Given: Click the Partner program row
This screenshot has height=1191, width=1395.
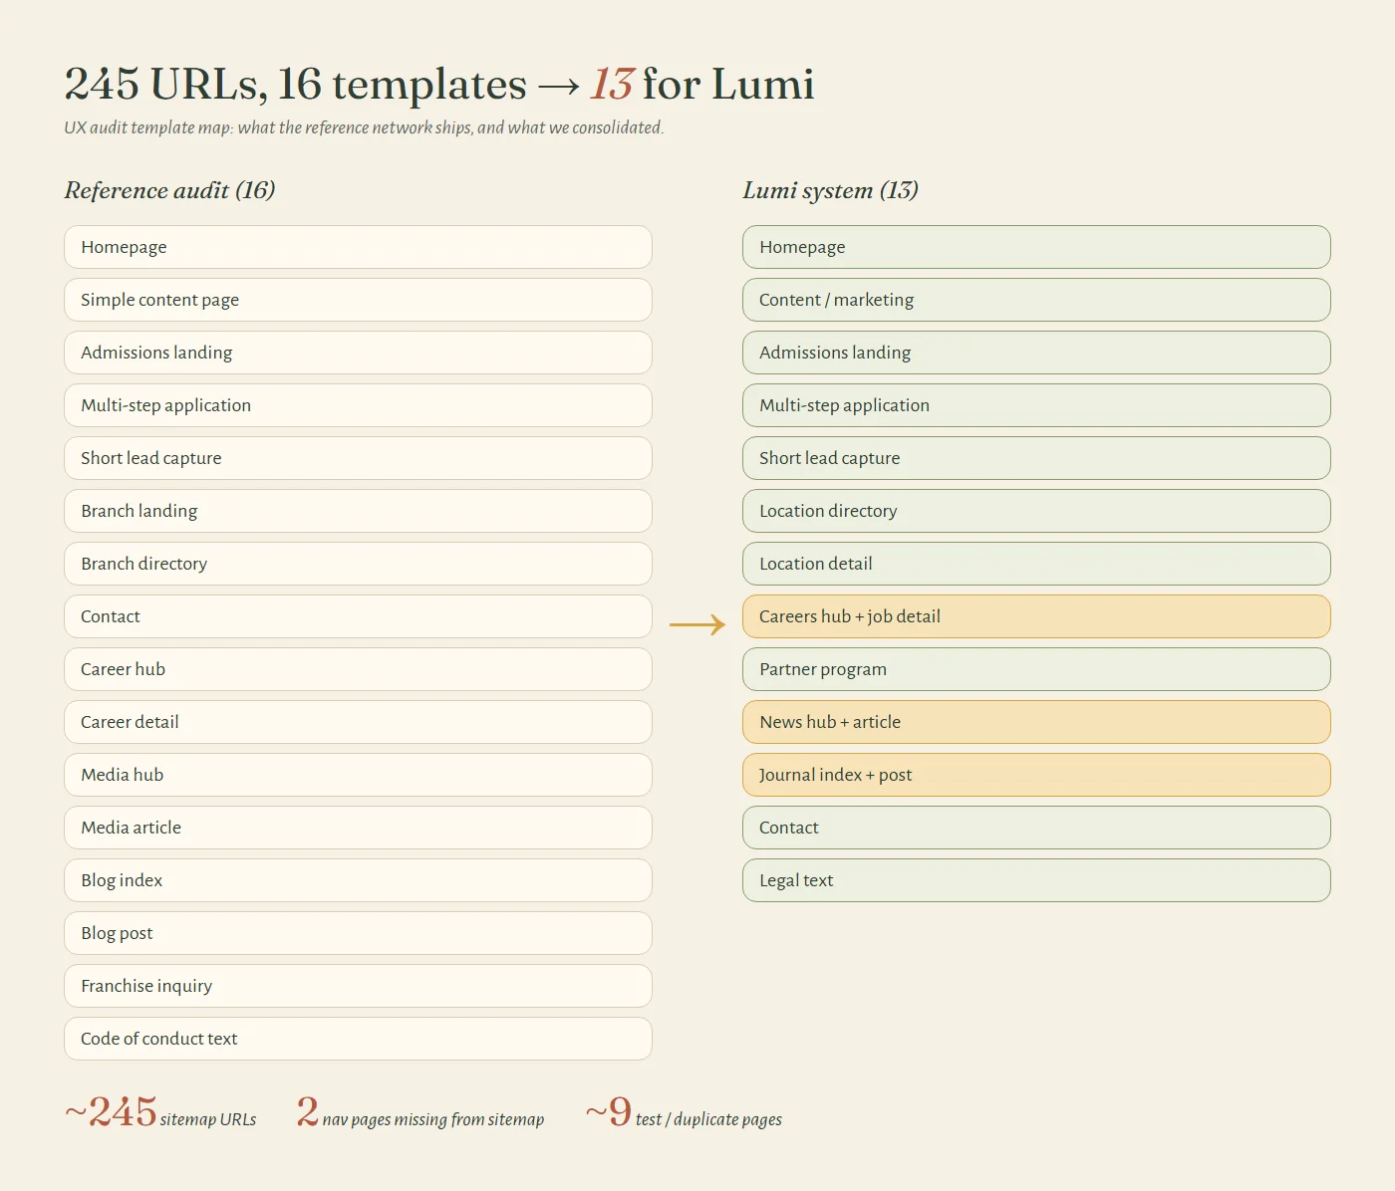Looking at the screenshot, I should 1036,669.
